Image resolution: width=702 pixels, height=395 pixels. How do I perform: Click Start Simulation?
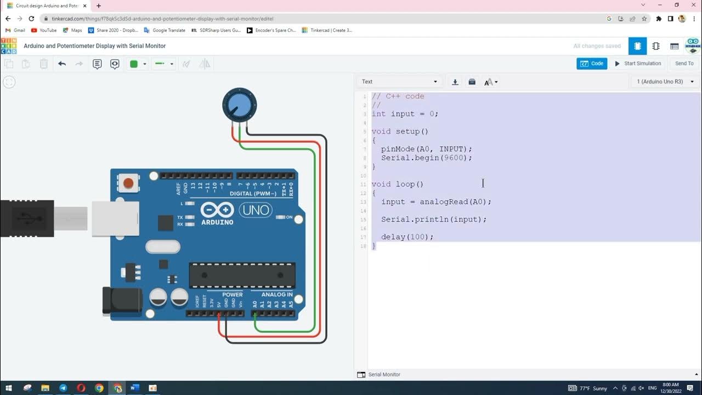click(638, 64)
